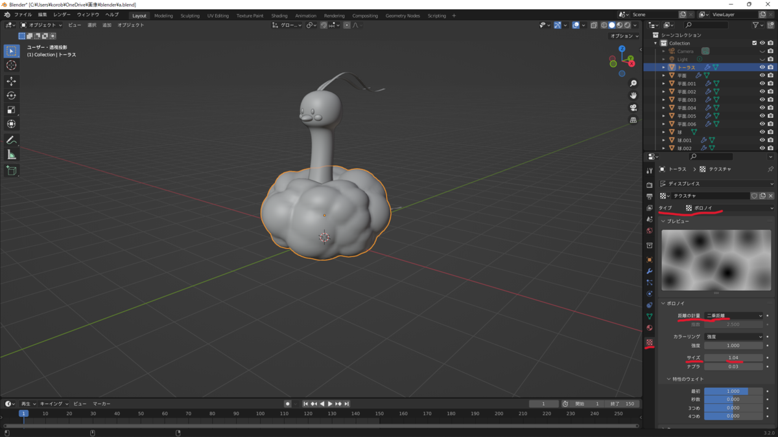Switch to the Shading workspace tab

point(279,16)
